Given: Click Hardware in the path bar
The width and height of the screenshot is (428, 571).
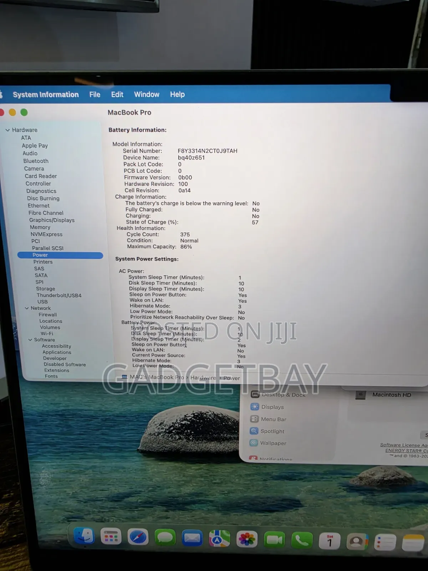Looking at the screenshot, I should (x=203, y=378).
